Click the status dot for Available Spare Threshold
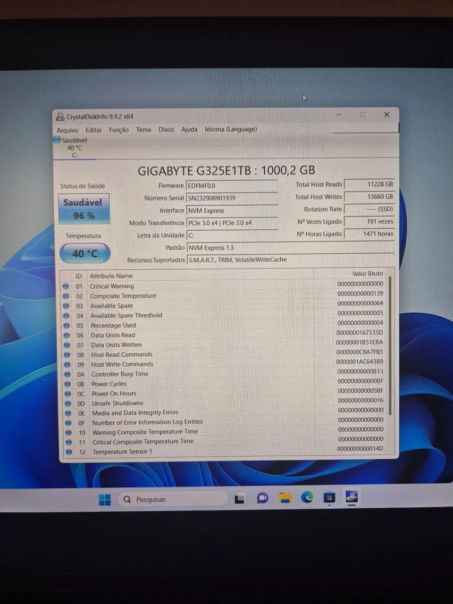The image size is (453, 604). click(x=66, y=316)
